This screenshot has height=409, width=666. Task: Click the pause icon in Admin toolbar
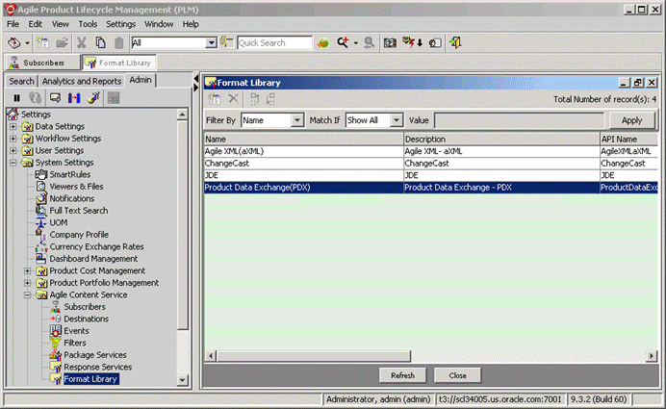coord(17,98)
